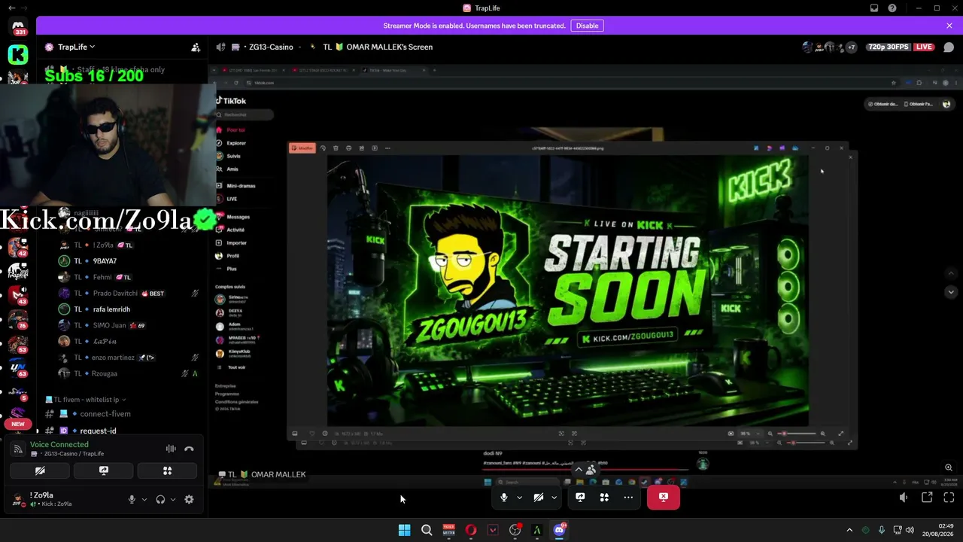Go back with Discord navigation arrow
The height and width of the screenshot is (542, 963).
click(11, 8)
